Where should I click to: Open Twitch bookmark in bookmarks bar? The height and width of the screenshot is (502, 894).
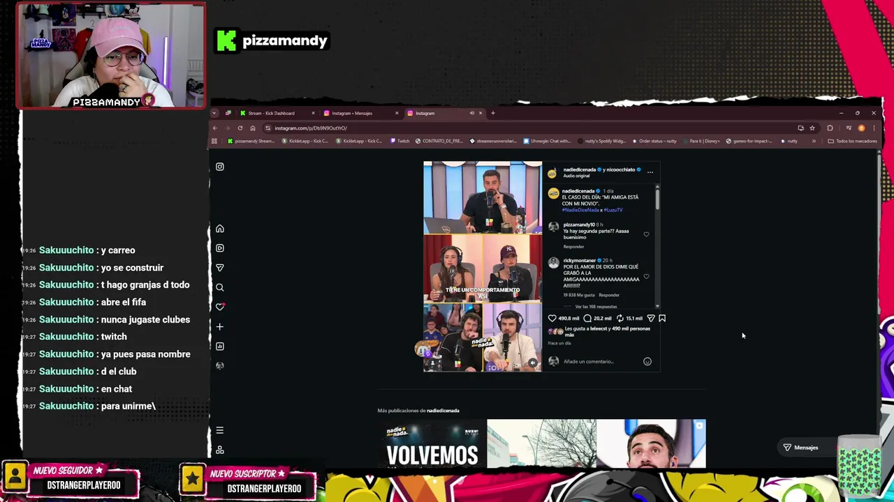tap(400, 141)
